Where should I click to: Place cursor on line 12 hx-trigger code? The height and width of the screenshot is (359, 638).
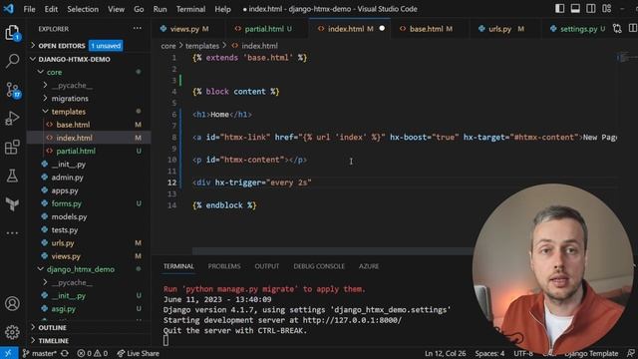pyautogui.click(x=252, y=182)
